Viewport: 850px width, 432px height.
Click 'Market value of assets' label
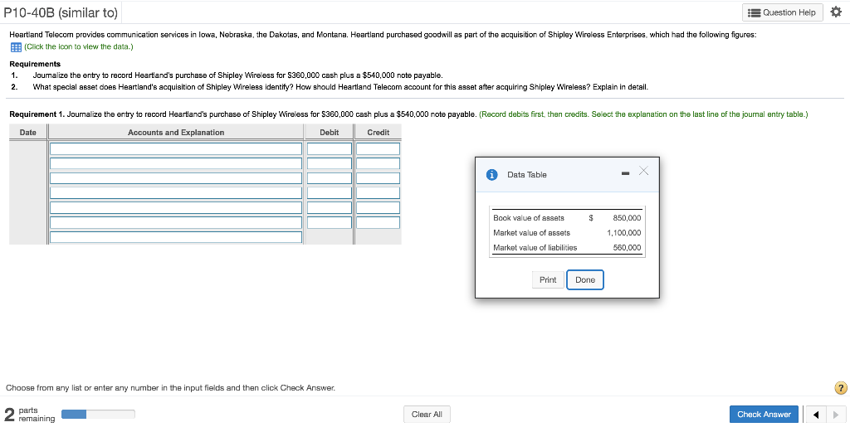[x=532, y=233]
